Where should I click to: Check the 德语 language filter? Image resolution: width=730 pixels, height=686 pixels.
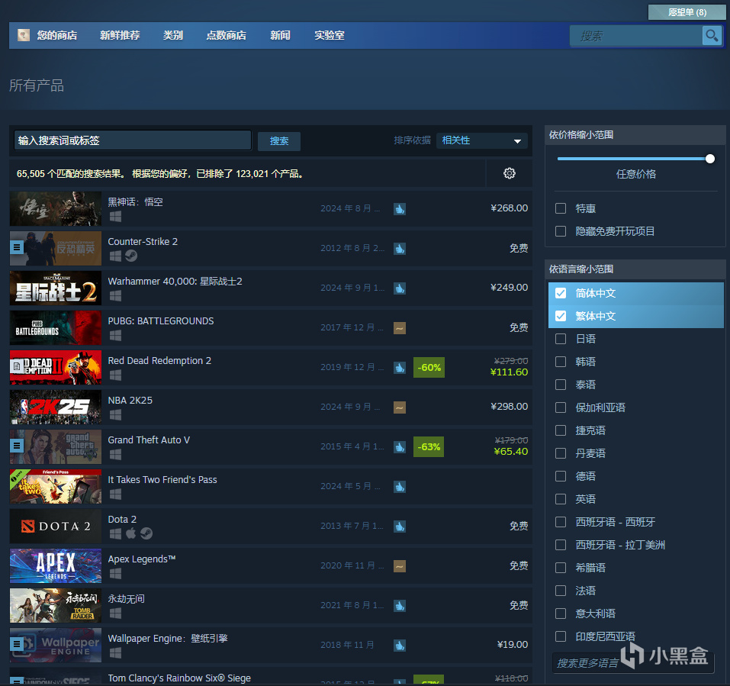[x=561, y=476]
